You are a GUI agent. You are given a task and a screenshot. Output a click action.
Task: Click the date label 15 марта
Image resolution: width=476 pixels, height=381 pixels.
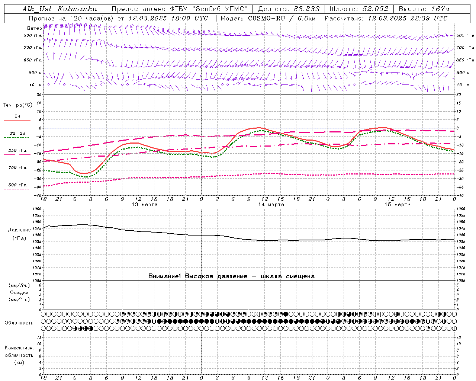398,205
